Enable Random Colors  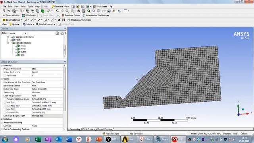point(71,15)
